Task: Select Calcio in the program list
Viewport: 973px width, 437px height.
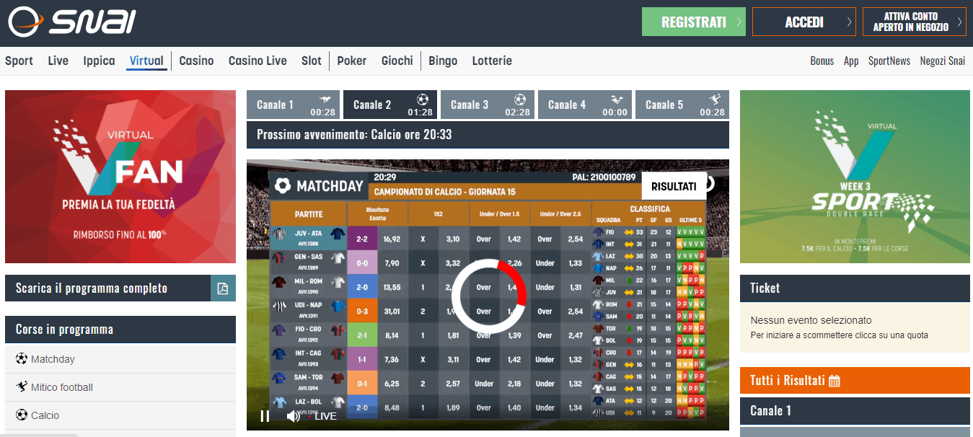Action: 120,415
